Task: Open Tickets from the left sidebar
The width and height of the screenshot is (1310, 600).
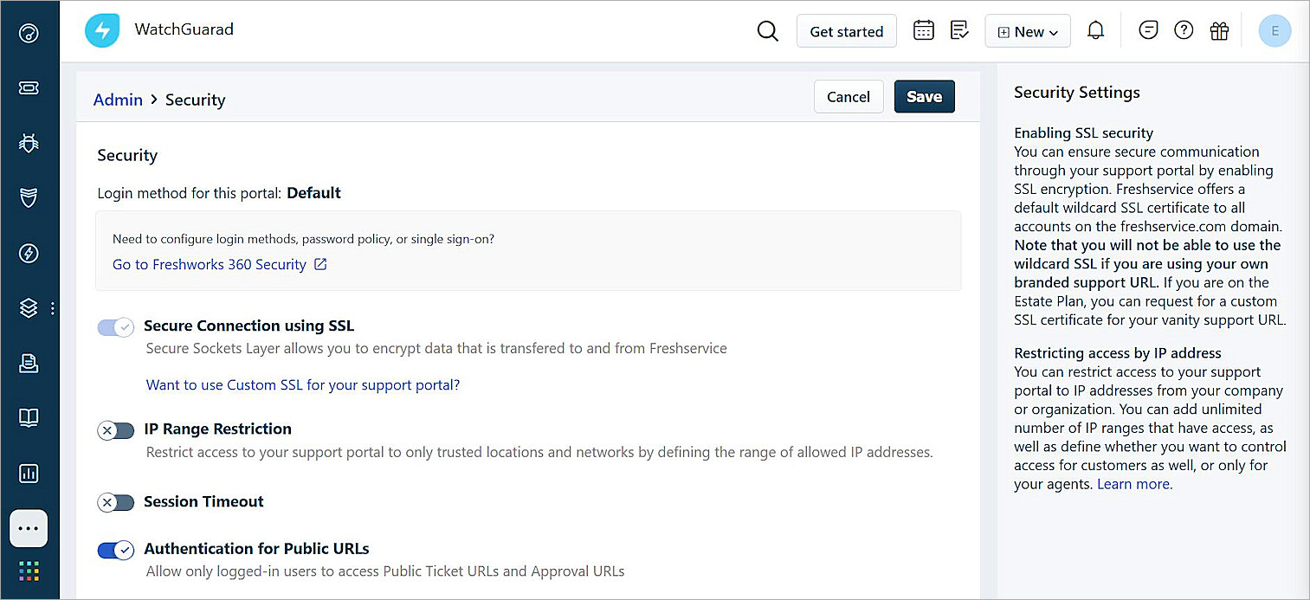Action: pos(29,87)
